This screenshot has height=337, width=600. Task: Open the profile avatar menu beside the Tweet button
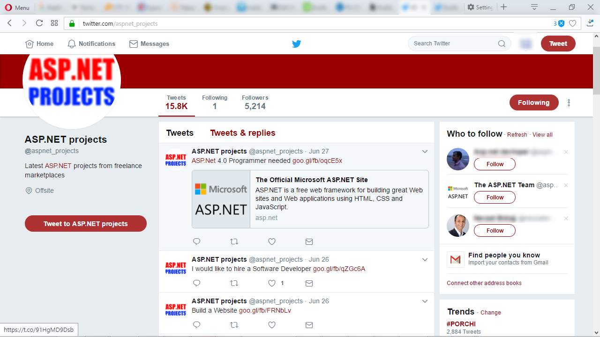point(526,44)
